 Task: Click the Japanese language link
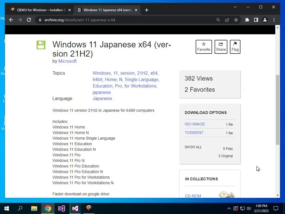coord(102,98)
